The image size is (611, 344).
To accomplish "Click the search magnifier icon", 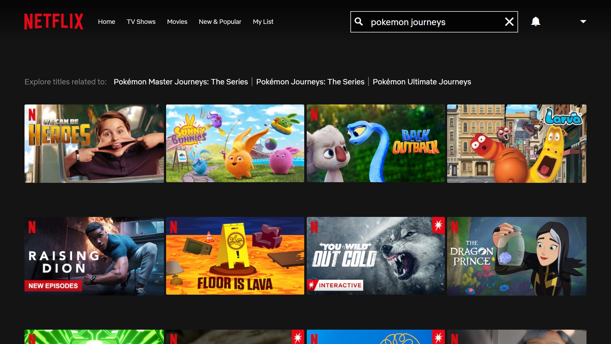I will pos(359,21).
